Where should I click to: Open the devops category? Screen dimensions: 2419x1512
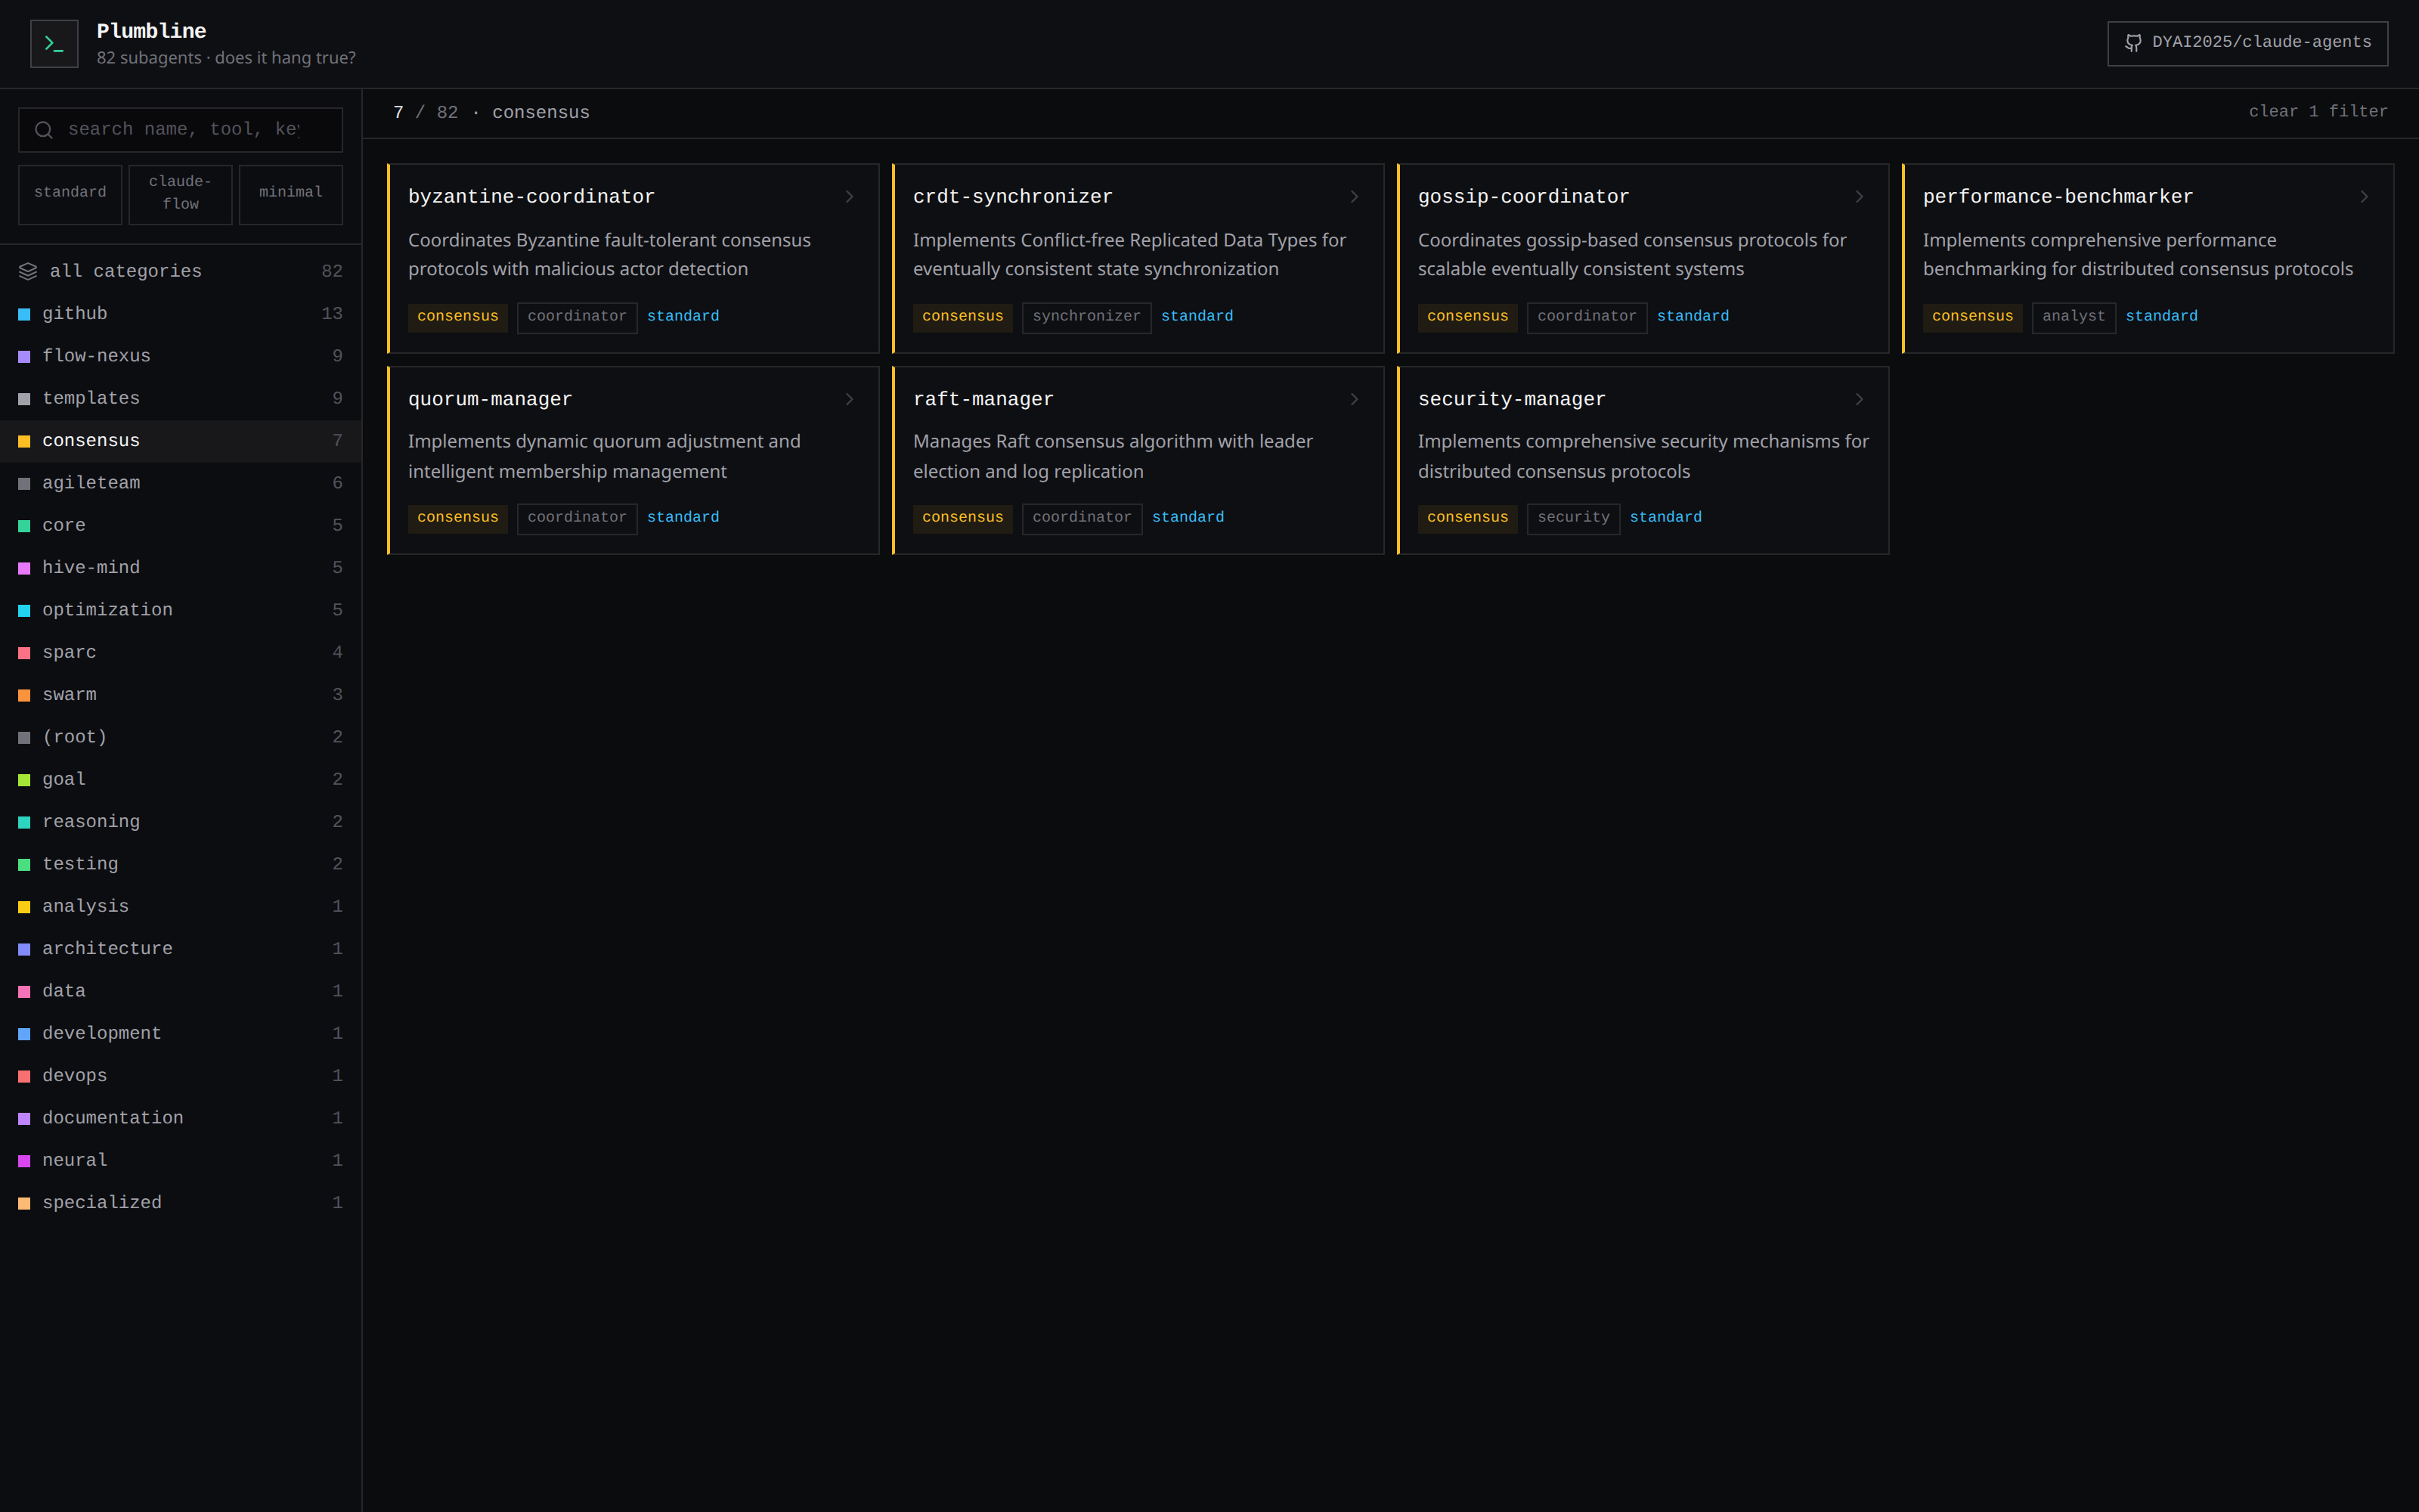pyautogui.click(x=181, y=1076)
